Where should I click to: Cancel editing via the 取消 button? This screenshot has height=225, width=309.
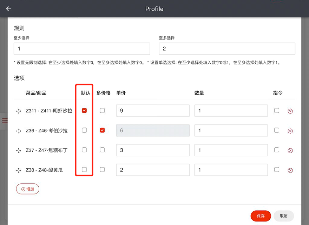(x=284, y=216)
